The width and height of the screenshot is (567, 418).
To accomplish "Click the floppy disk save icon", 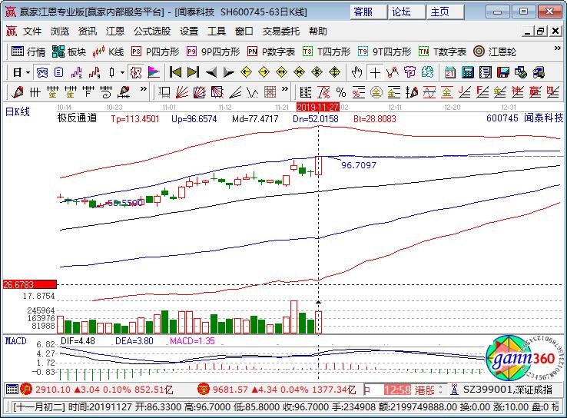I will coord(503,73).
